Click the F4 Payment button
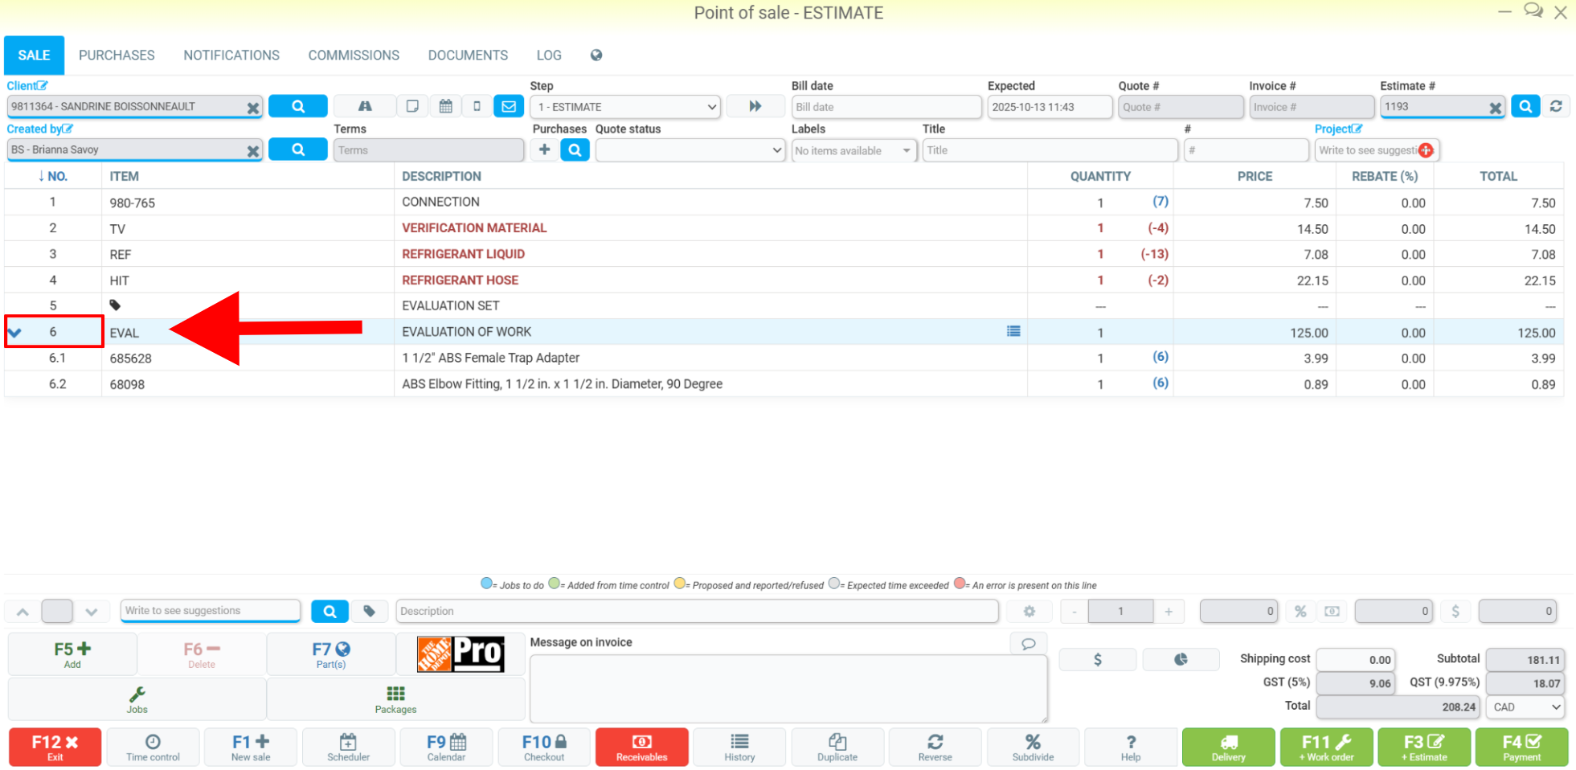The height and width of the screenshot is (770, 1576). (1521, 747)
